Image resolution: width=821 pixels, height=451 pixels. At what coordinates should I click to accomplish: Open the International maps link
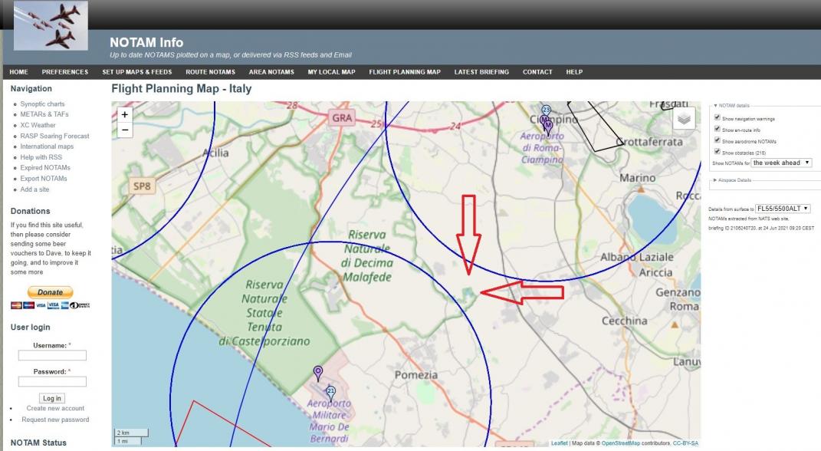click(47, 146)
